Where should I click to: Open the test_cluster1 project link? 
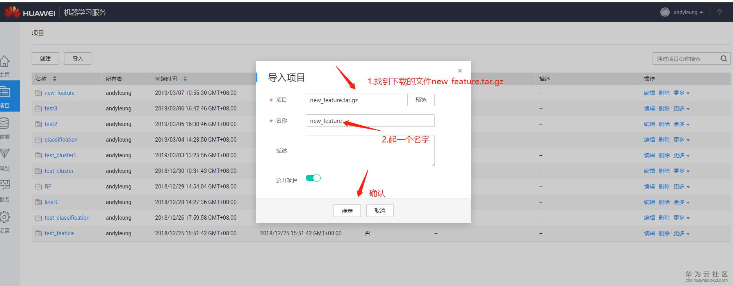pyautogui.click(x=60, y=155)
